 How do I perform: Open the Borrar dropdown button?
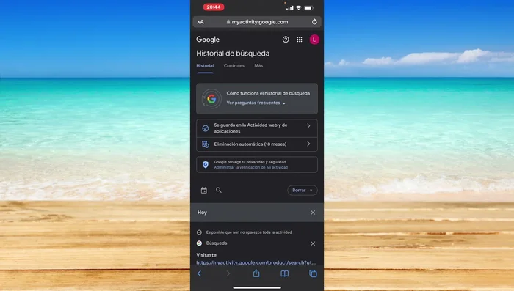click(x=303, y=190)
